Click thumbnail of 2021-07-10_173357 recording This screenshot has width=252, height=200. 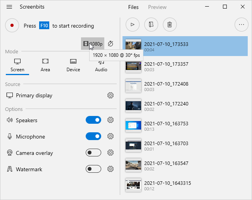133,66
